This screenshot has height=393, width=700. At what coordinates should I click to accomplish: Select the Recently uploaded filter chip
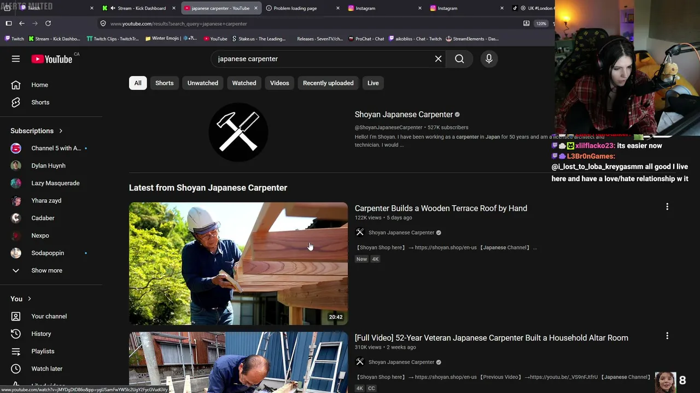(x=328, y=83)
